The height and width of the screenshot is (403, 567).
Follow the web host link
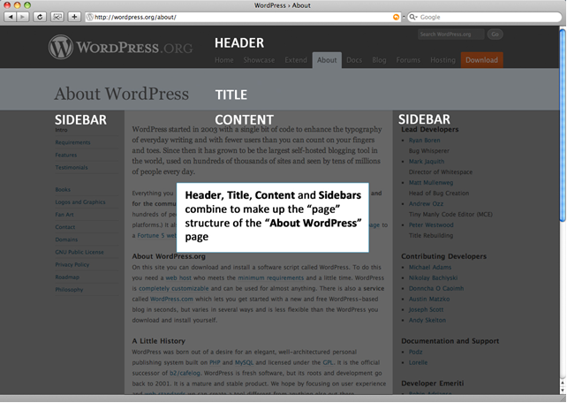tap(178, 278)
